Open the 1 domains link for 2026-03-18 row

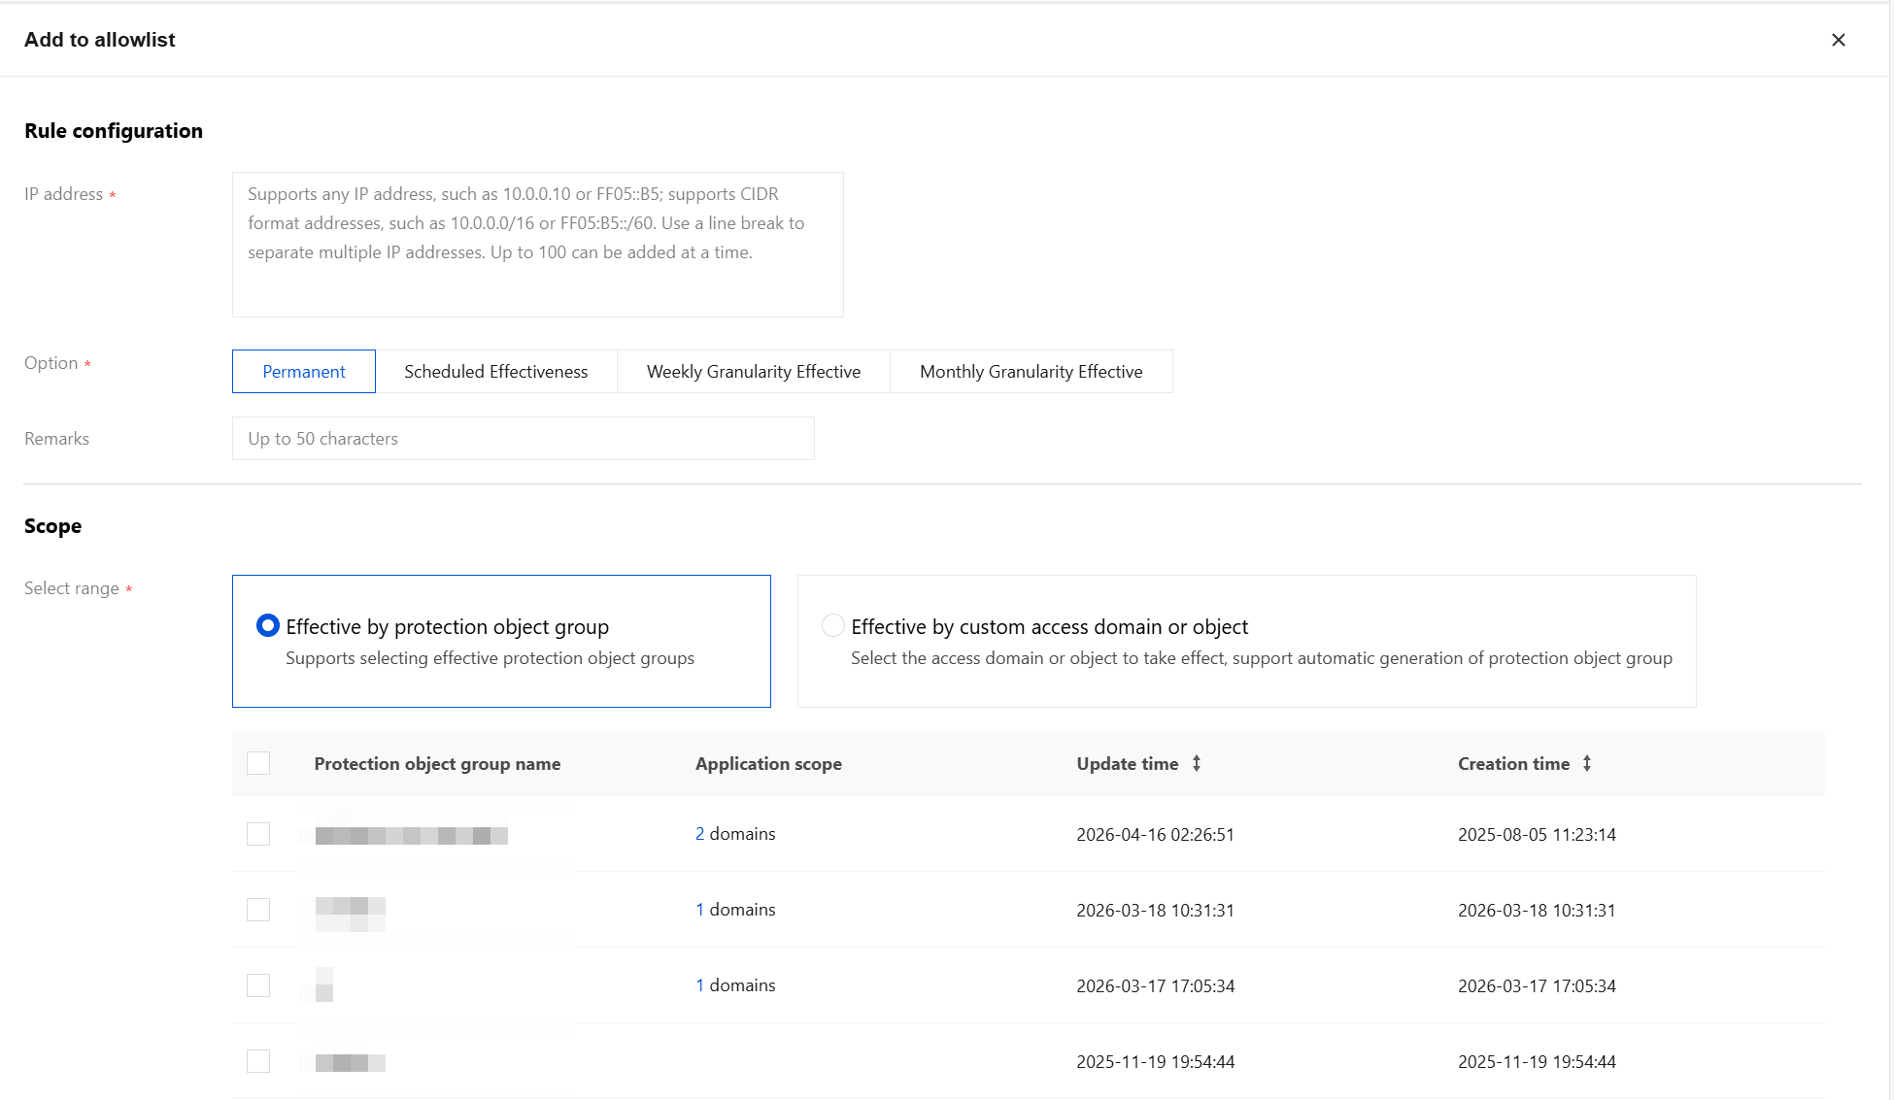(699, 910)
